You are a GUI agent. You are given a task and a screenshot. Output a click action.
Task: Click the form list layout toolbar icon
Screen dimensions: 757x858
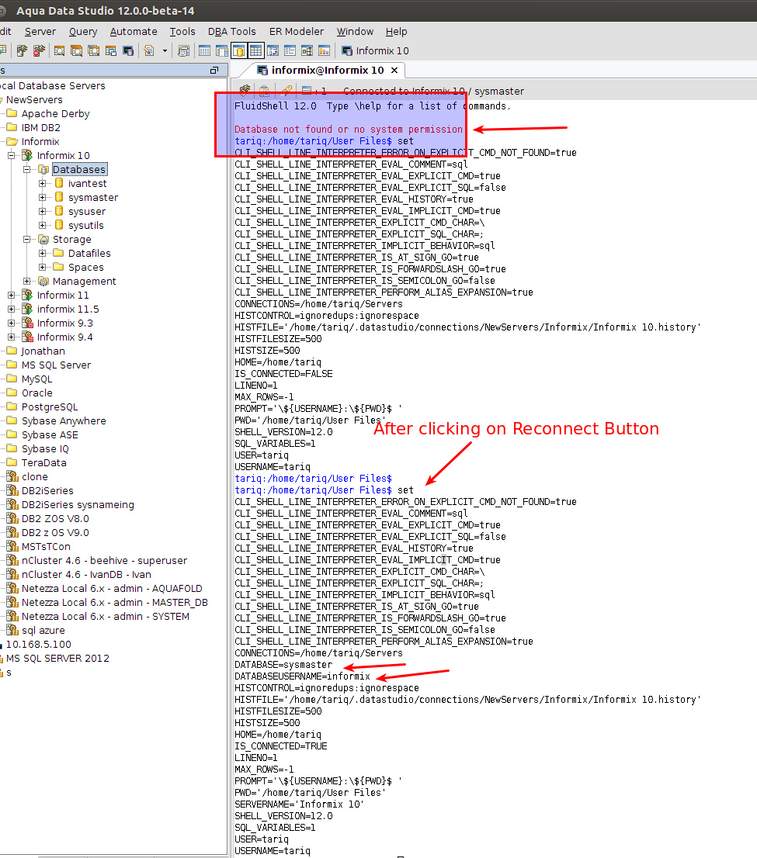290,51
